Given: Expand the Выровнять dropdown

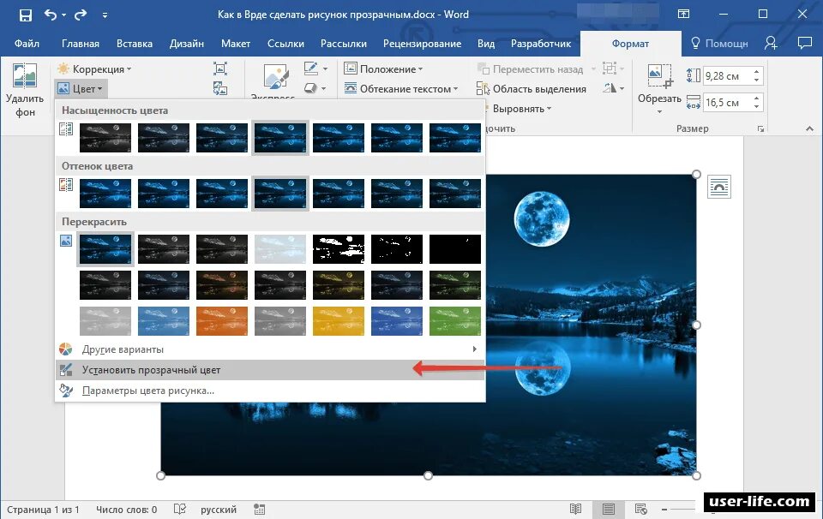Looking at the screenshot, I should tap(522, 109).
